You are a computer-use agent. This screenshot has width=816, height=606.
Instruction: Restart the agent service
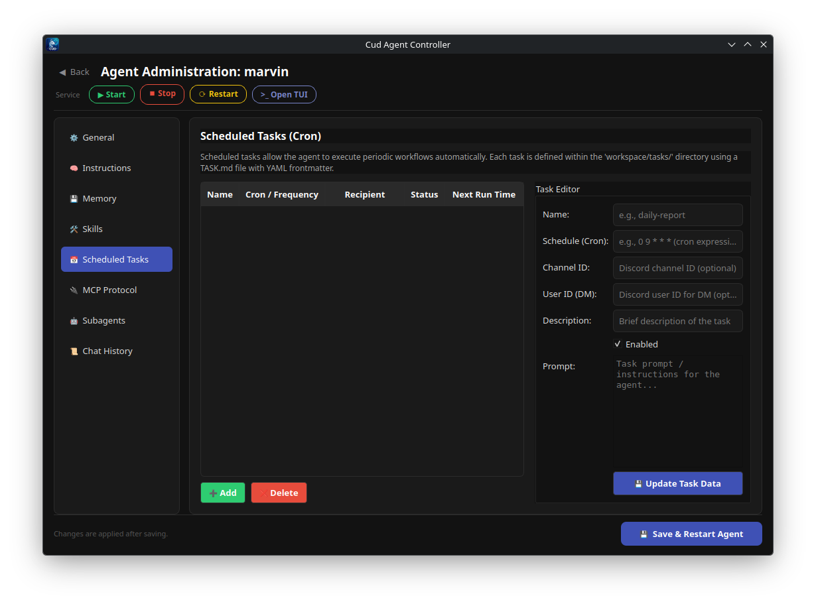[218, 94]
